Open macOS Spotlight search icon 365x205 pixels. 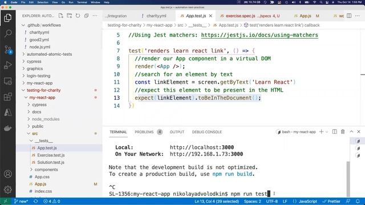coord(321,2)
